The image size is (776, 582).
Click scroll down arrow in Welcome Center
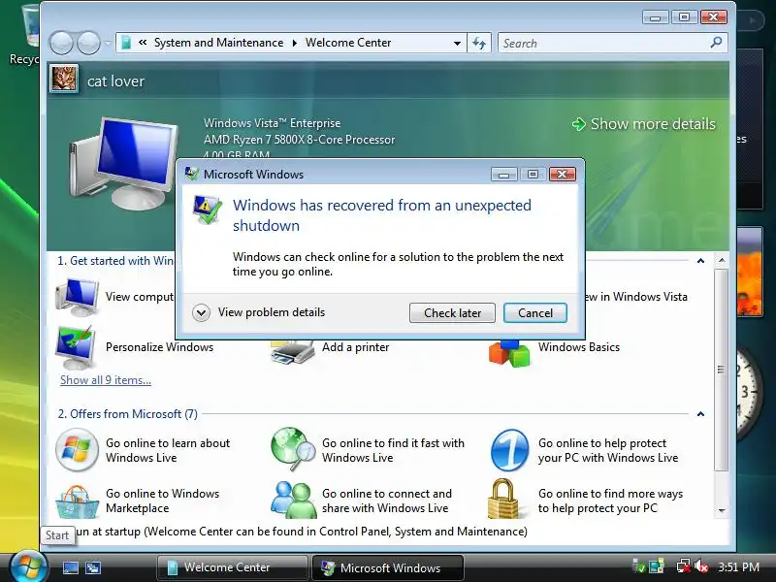pos(722,510)
